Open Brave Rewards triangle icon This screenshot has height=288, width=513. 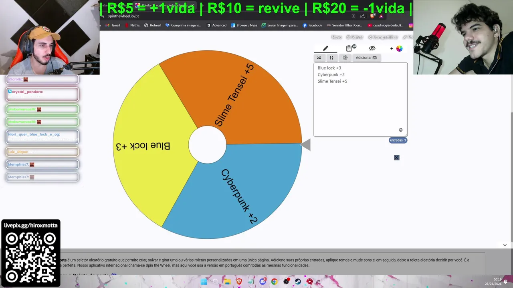pyautogui.click(x=381, y=16)
